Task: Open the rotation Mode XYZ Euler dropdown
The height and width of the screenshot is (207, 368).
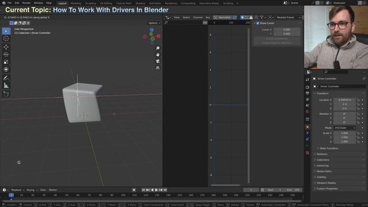Action: point(345,128)
